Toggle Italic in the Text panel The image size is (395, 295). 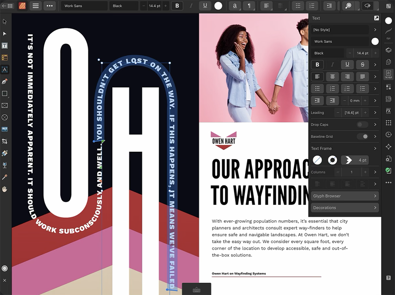332,64
